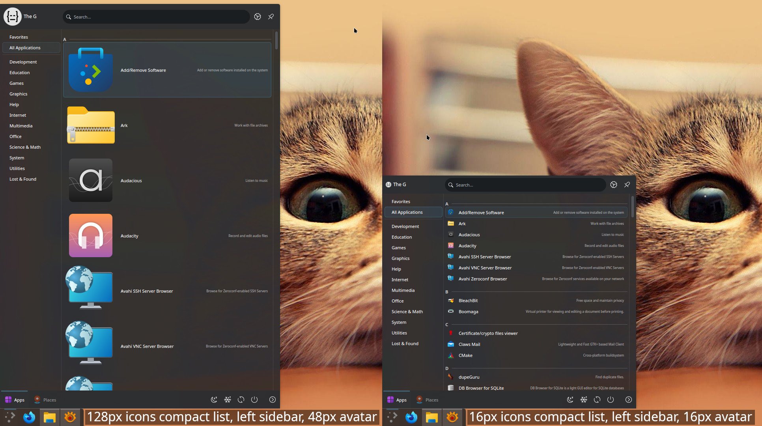Click the user avatar in the left launcher
This screenshot has width=762, height=426.
13,17
